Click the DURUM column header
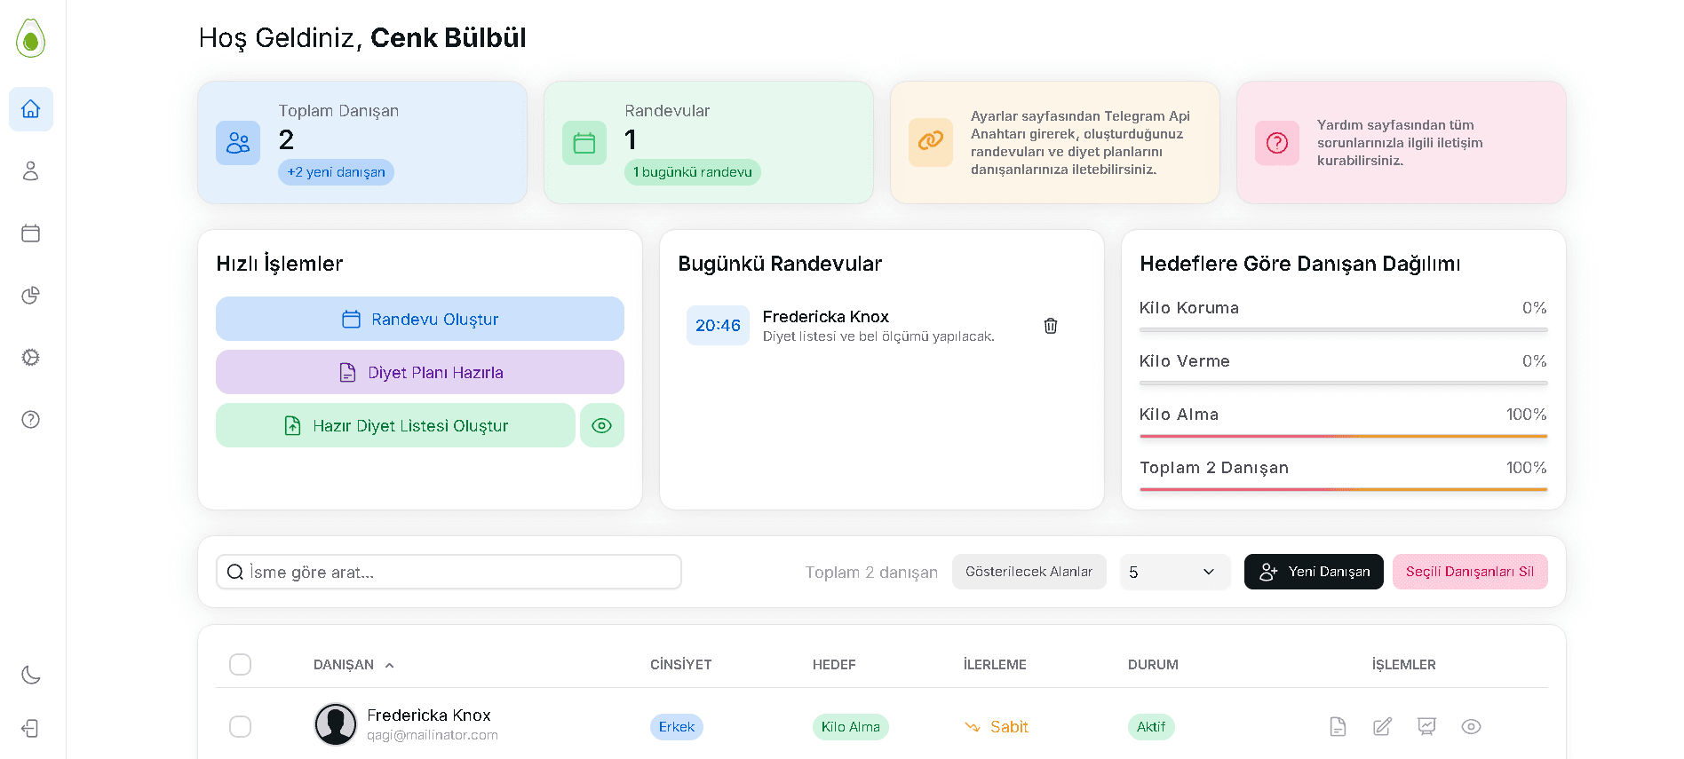The image size is (1684, 759). (x=1153, y=665)
